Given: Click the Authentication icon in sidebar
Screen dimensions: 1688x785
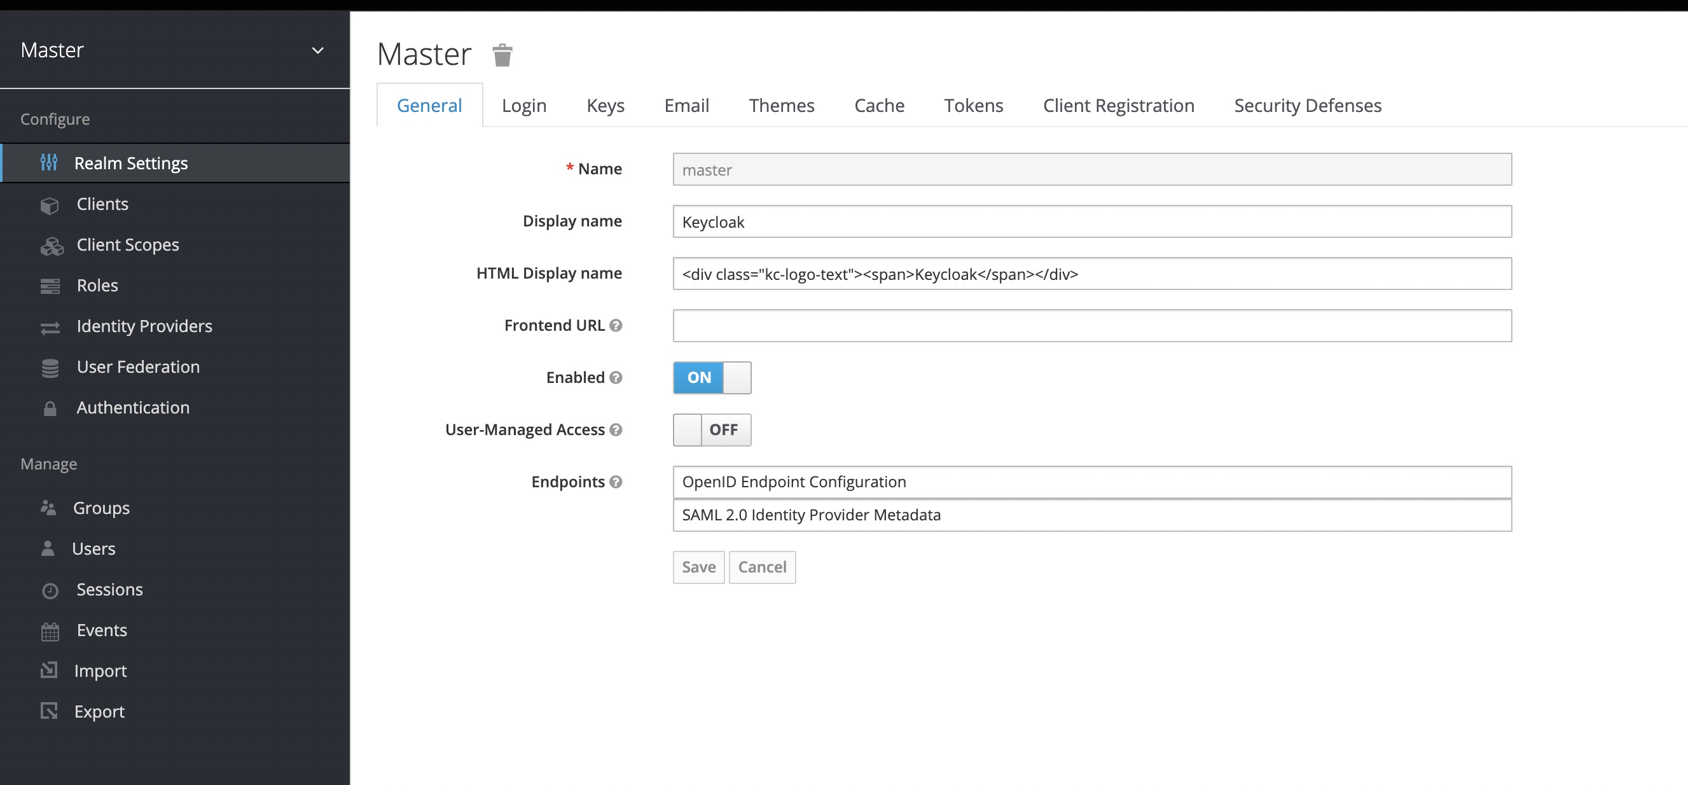Looking at the screenshot, I should tap(50, 407).
